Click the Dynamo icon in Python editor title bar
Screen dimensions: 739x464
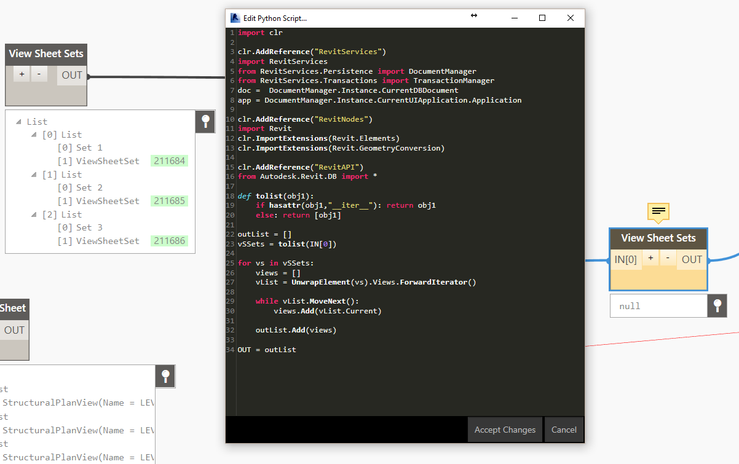tap(234, 18)
